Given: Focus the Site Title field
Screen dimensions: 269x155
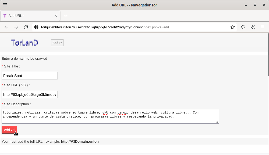Looking at the screenshot, I should click(x=30, y=75).
